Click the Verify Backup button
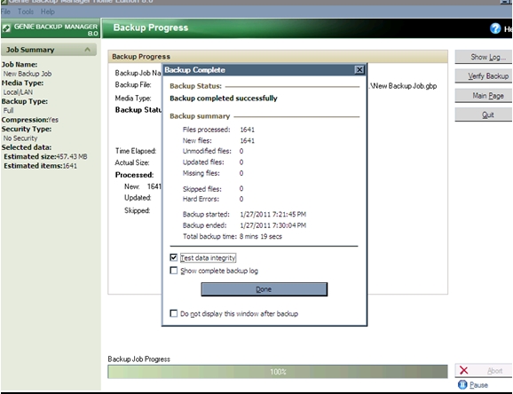The image size is (513, 394). point(484,76)
